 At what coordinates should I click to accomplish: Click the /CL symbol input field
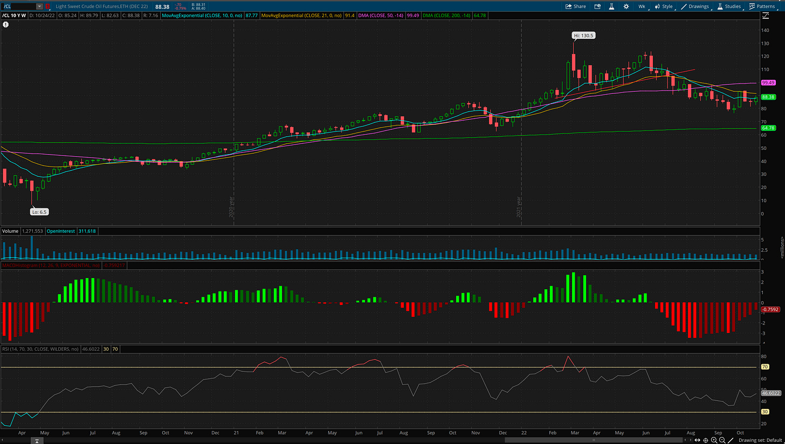19,6
